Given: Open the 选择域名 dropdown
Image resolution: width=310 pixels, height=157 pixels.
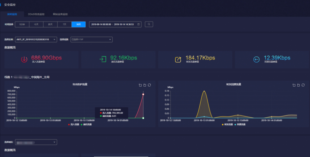Looking at the screenshot, I should [36, 142].
